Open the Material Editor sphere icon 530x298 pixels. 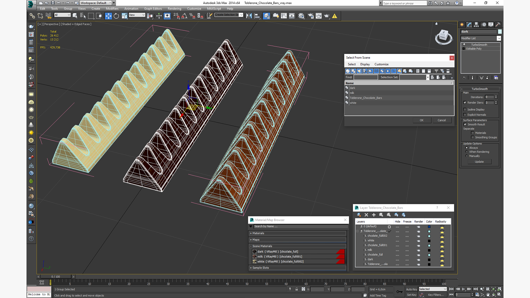[x=301, y=16]
